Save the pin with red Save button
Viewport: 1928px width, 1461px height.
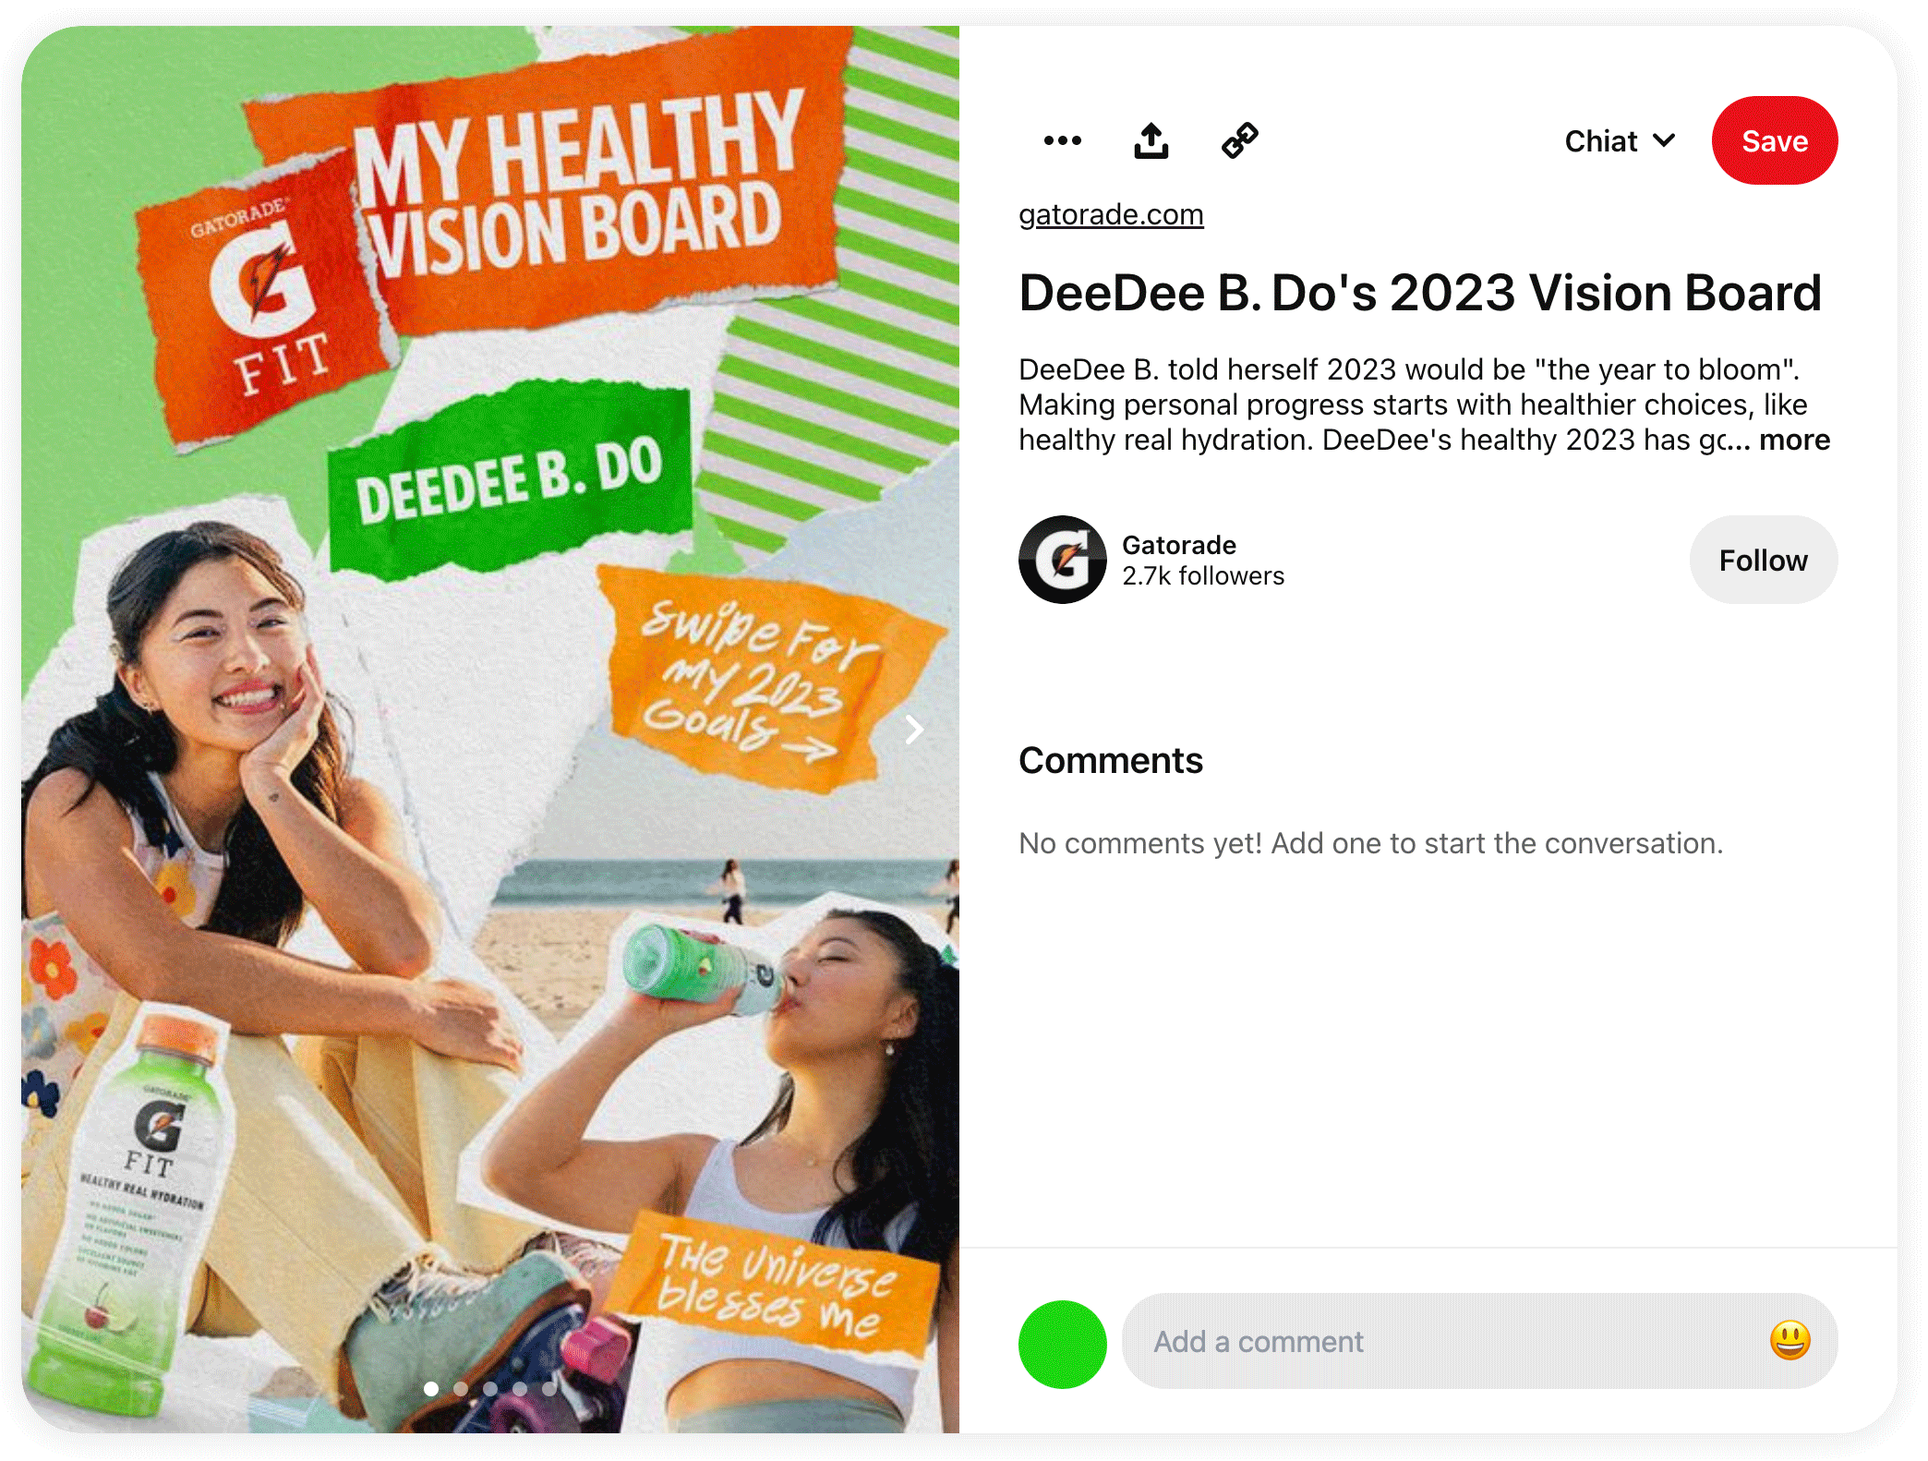tap(1774, 140)
